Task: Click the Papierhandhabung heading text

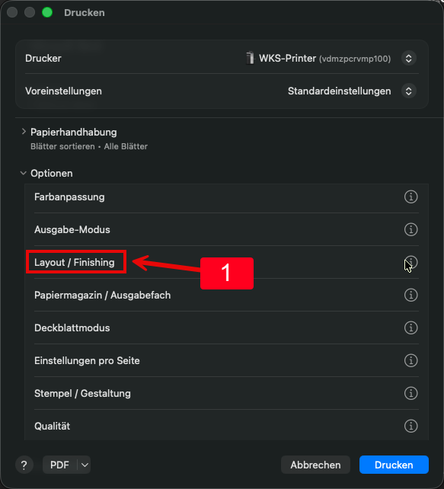Action: point(74,133)
